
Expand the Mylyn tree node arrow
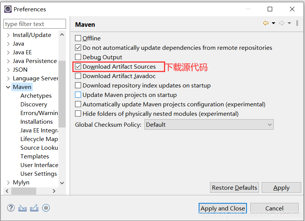click(x=8, y=183)
